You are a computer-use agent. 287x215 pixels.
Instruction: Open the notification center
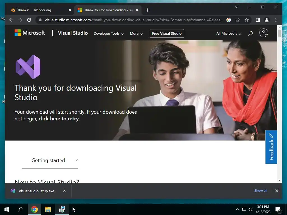click(x=278, y=209)
